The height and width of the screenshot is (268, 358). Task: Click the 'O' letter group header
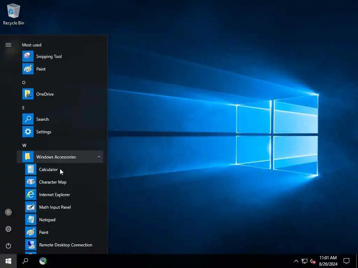[24, 82]
